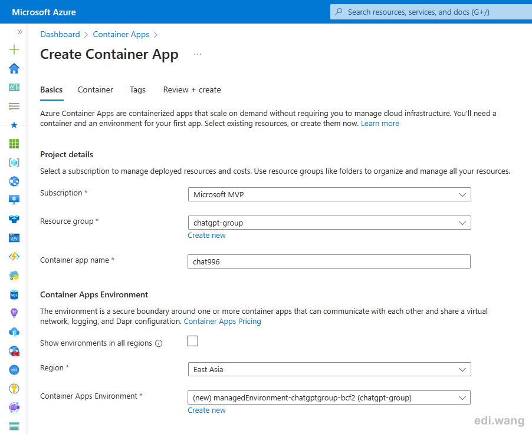
Task: Click the Container app name field chat996
Action: click(x=329, y=261)
